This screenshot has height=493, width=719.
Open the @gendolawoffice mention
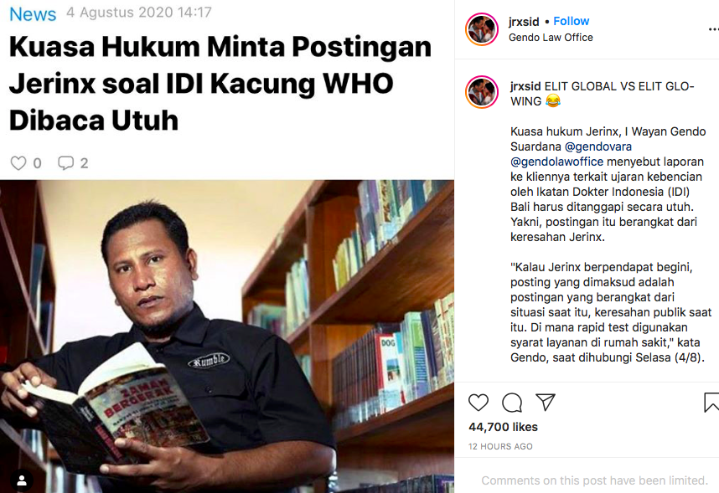(x=556, y=162)
